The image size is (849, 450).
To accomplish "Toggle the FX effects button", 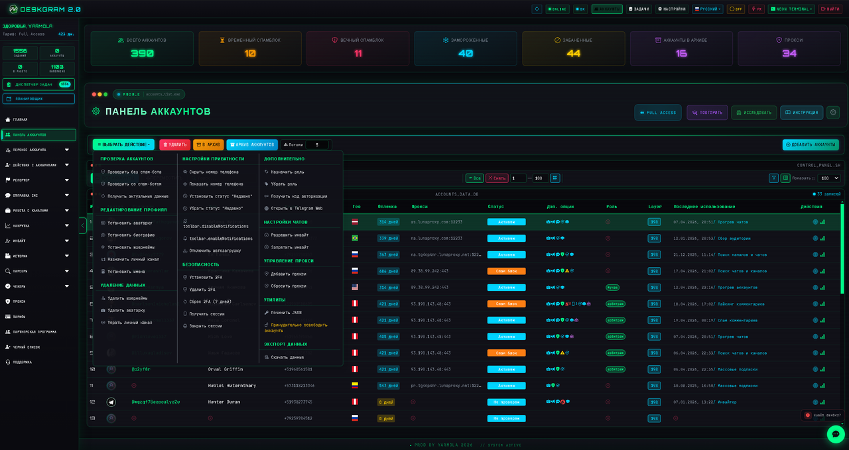I will click(756, 9).
